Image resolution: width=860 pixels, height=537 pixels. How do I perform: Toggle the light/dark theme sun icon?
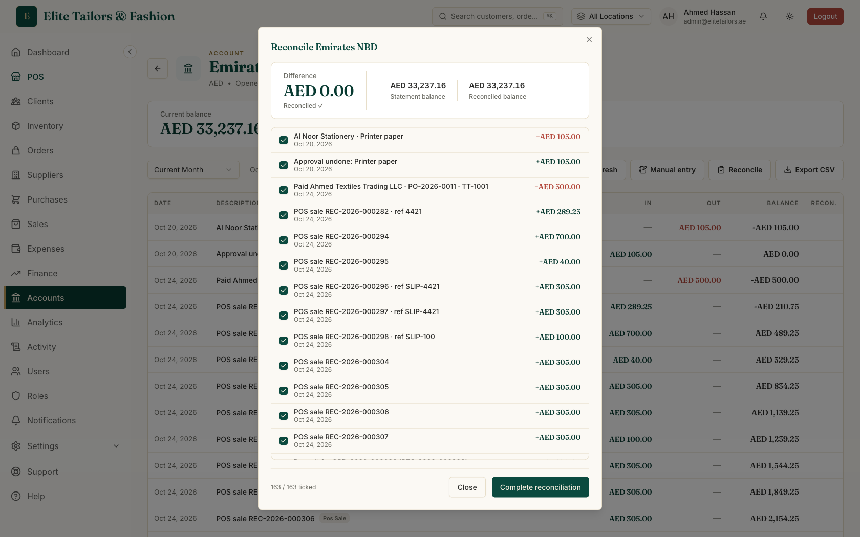(790, 16)
